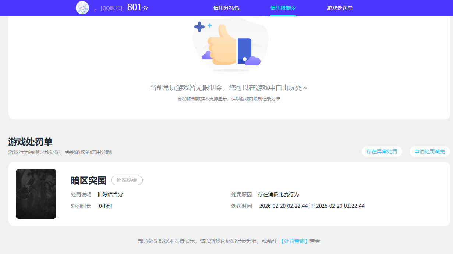Click the 暗区突围 game cover thumbnail
453x254 pixels.
(x=36, y=194)
